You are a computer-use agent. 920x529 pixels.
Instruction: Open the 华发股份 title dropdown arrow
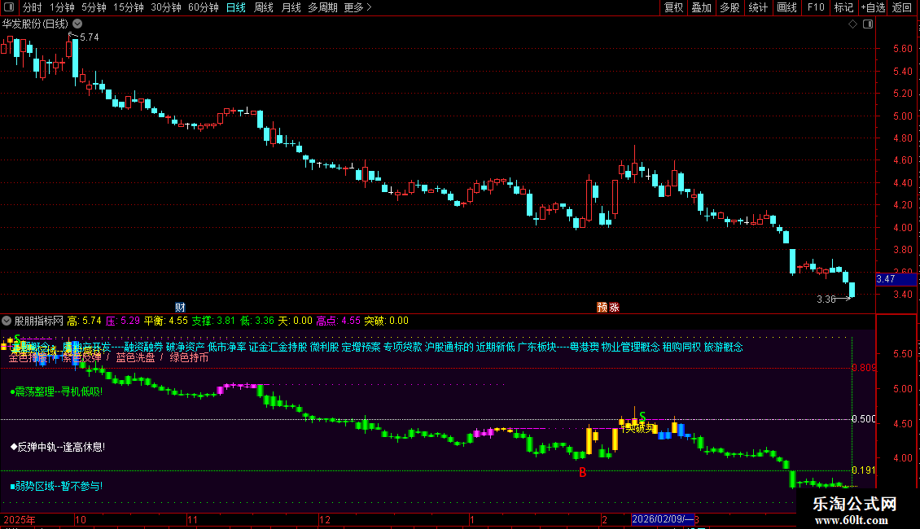tap(77, 24)
